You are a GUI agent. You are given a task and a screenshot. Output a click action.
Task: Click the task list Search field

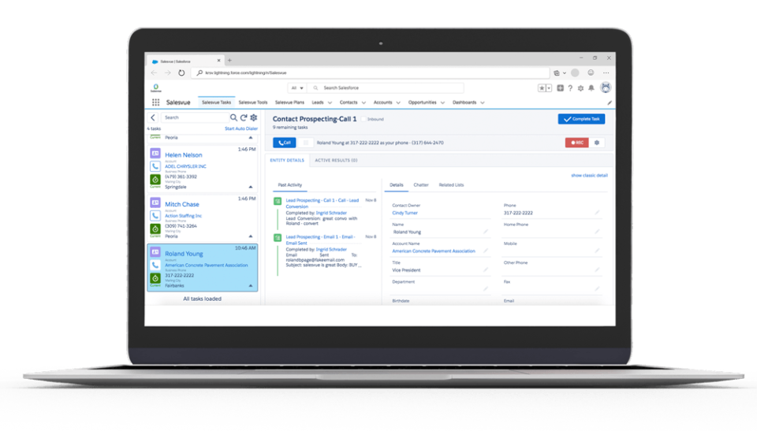(x=195, y=117)
